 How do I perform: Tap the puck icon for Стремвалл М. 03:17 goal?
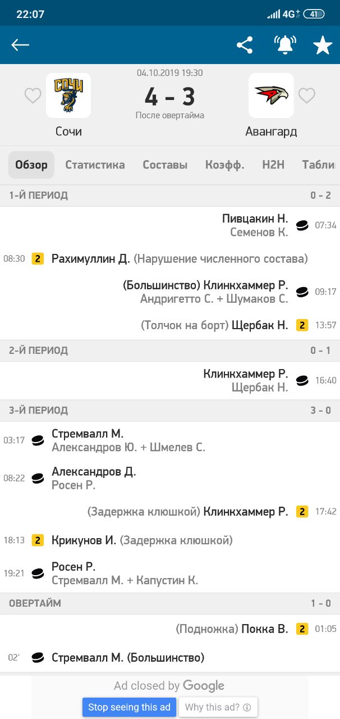pos(38,440)
